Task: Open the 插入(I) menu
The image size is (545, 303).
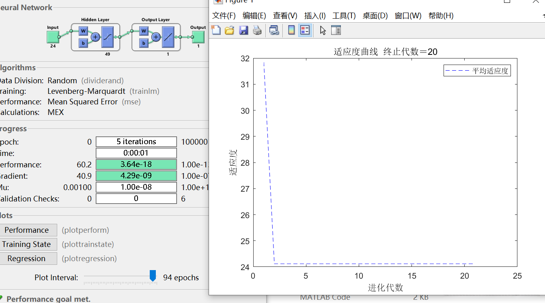Action: (x=315, y=16)
